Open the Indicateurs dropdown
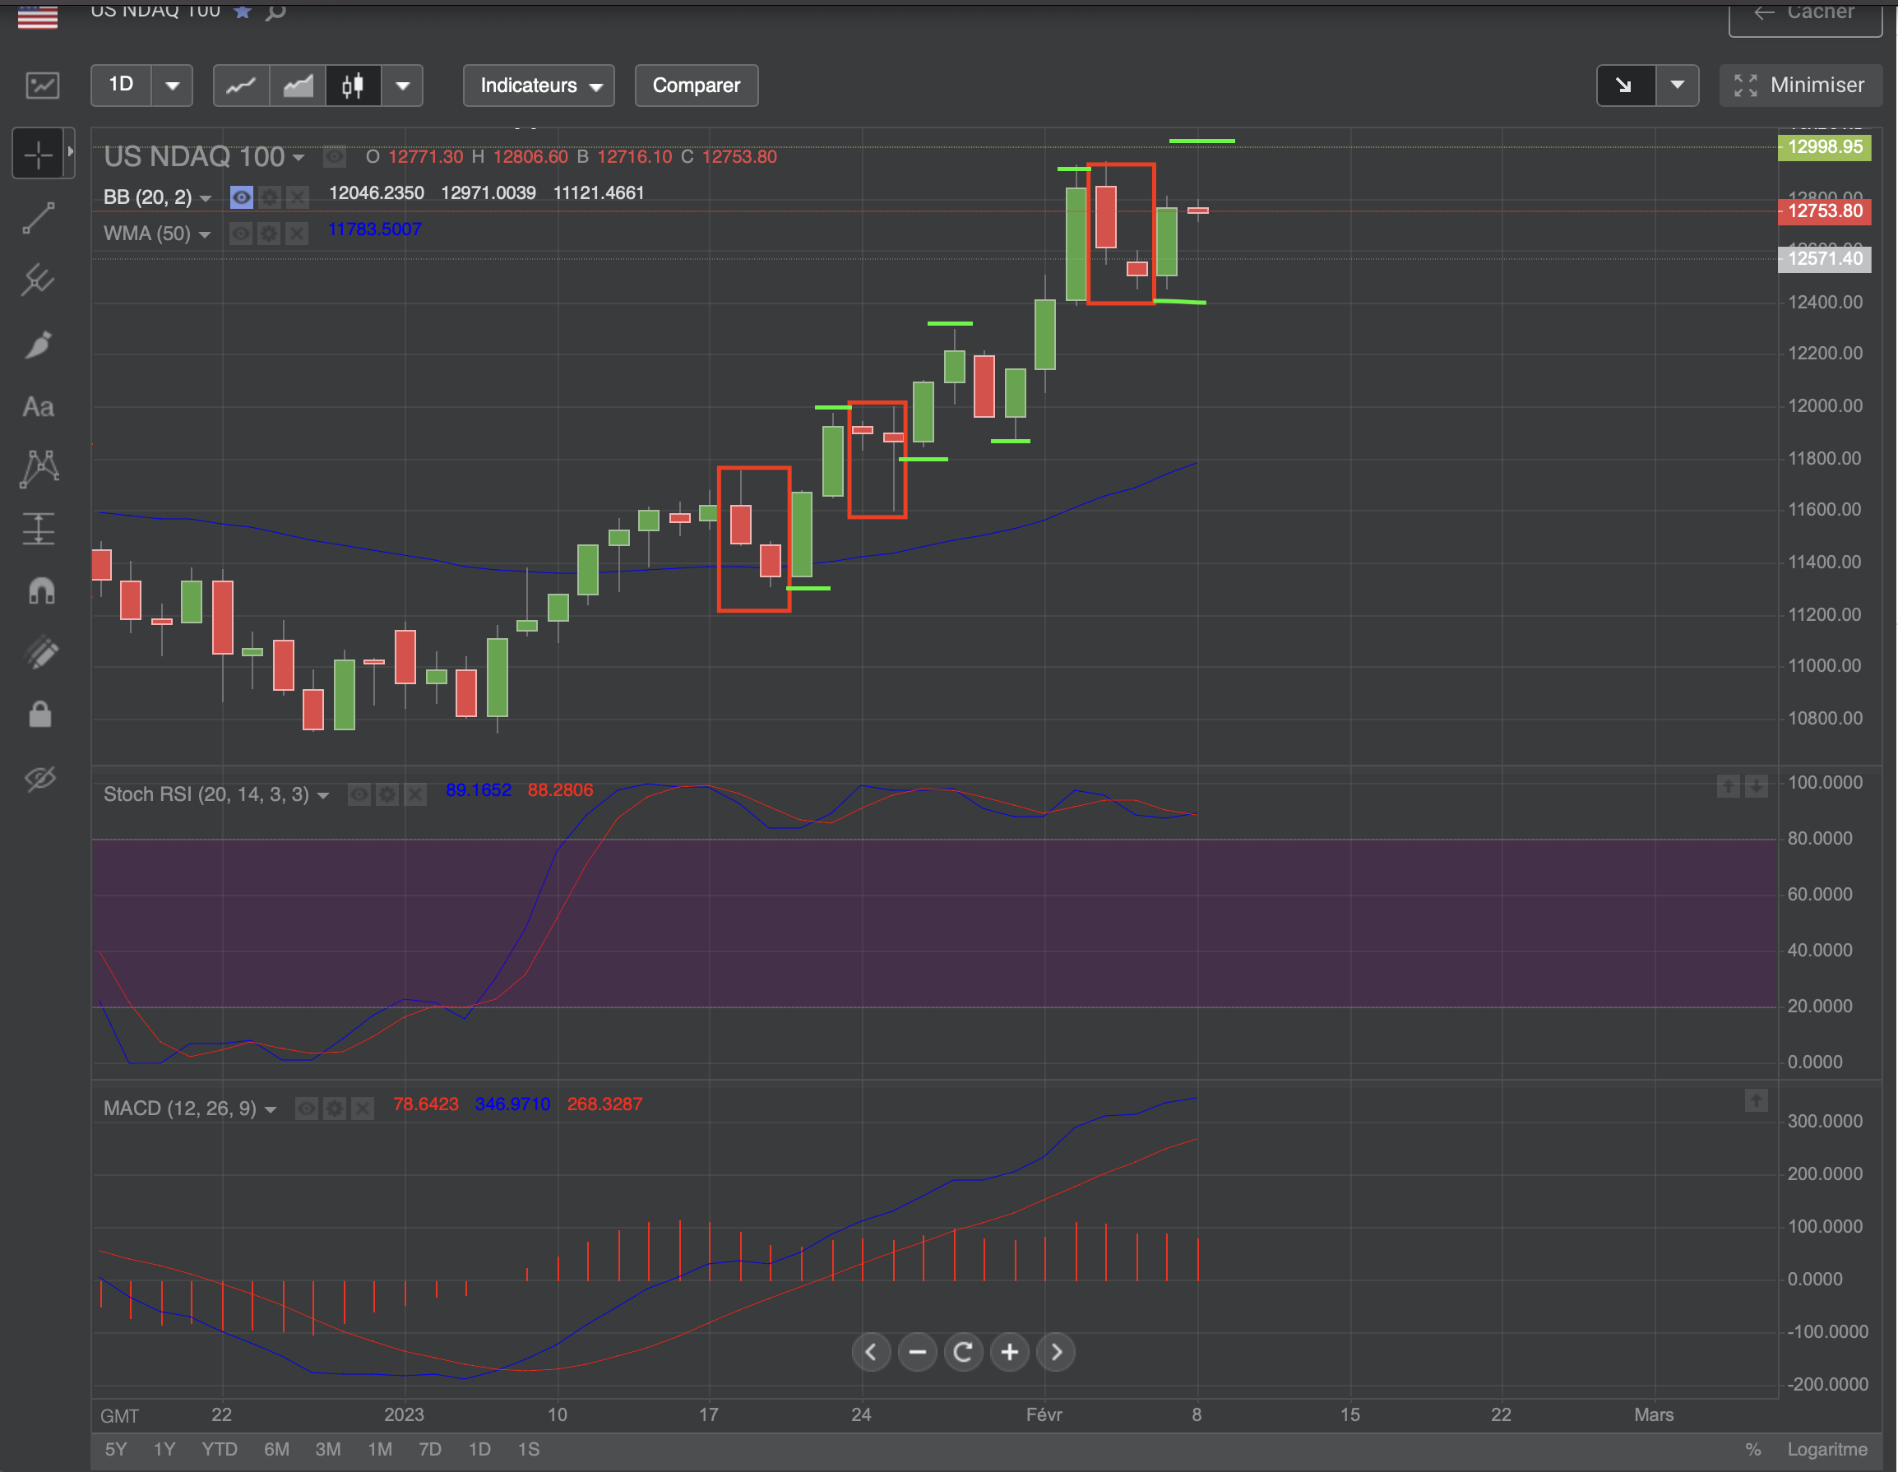 point(539,86)
